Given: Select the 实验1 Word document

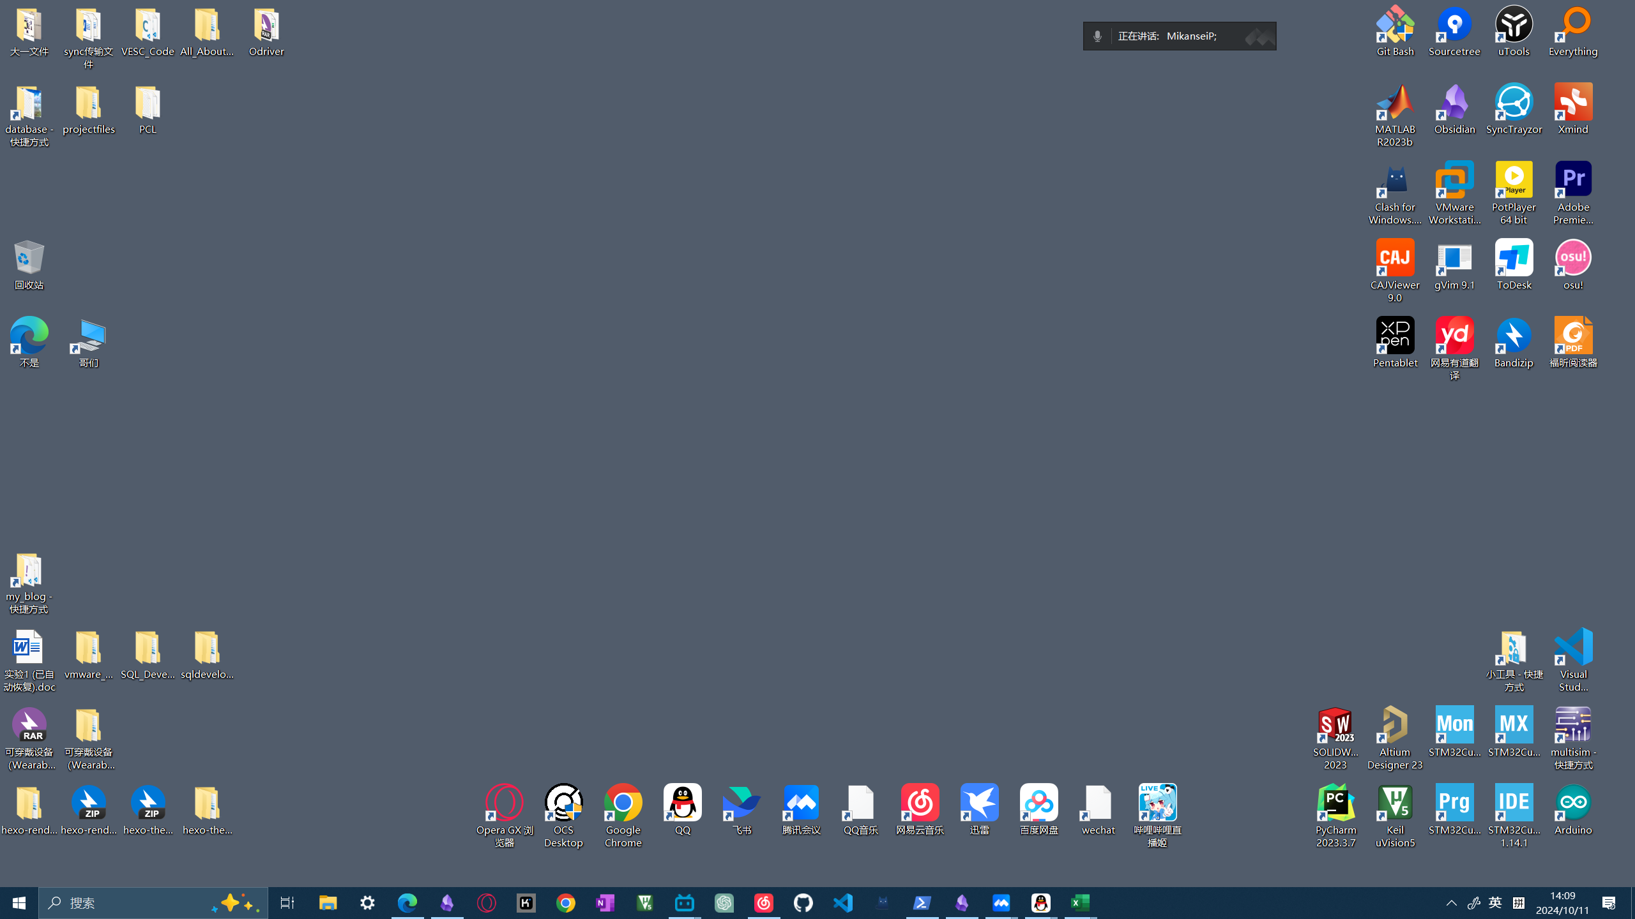Looking at the screenshot, I should click(x=29, y=661).
